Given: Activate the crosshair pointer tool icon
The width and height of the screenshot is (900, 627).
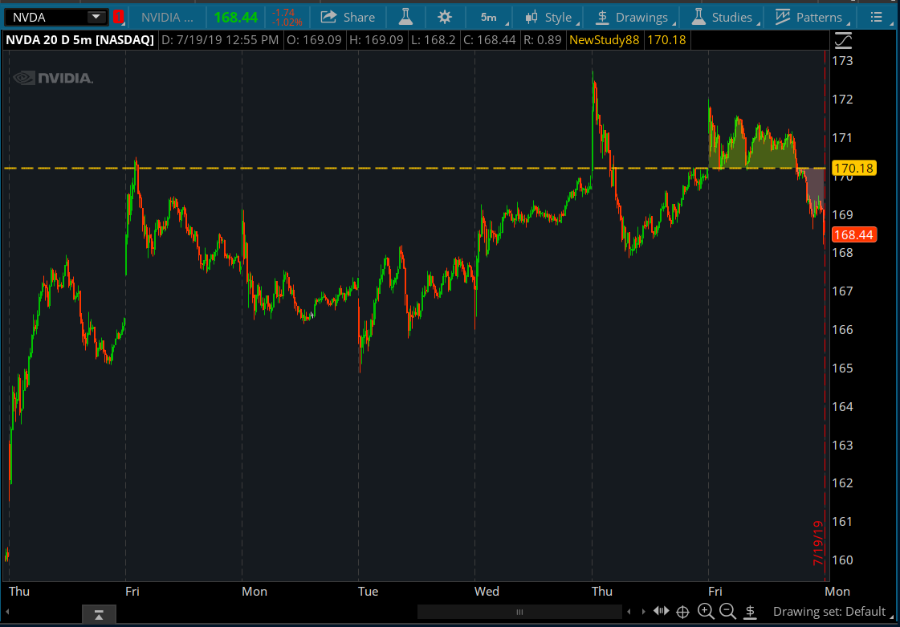Looking at the screenshot, I should (x=683, y=612).
